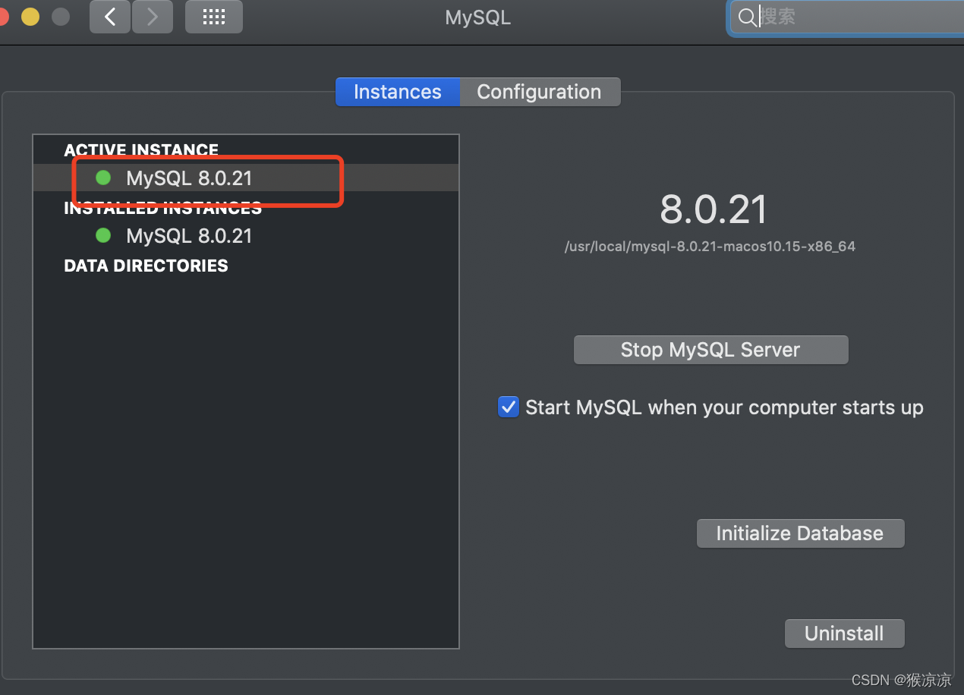Show all preferences via the grid icon
Viewport: 964px width, 695px height.
pyautogui.click(x=214, y=17)
